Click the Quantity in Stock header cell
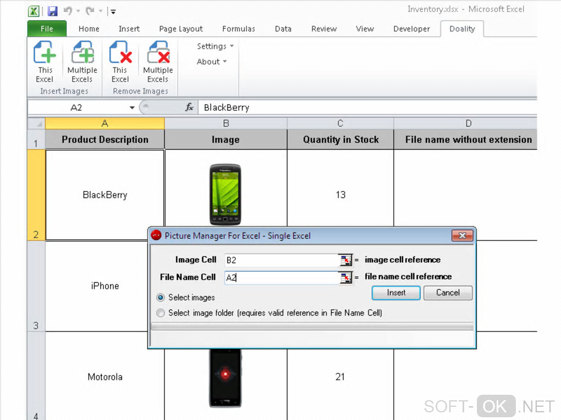The height and width of the screenshot is (420, 561). 340,139
